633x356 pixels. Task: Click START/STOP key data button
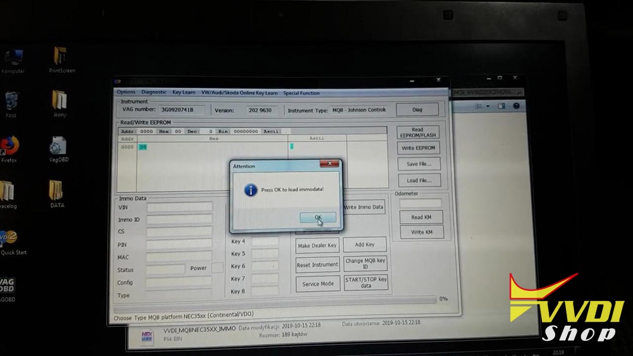pos(366,282)
